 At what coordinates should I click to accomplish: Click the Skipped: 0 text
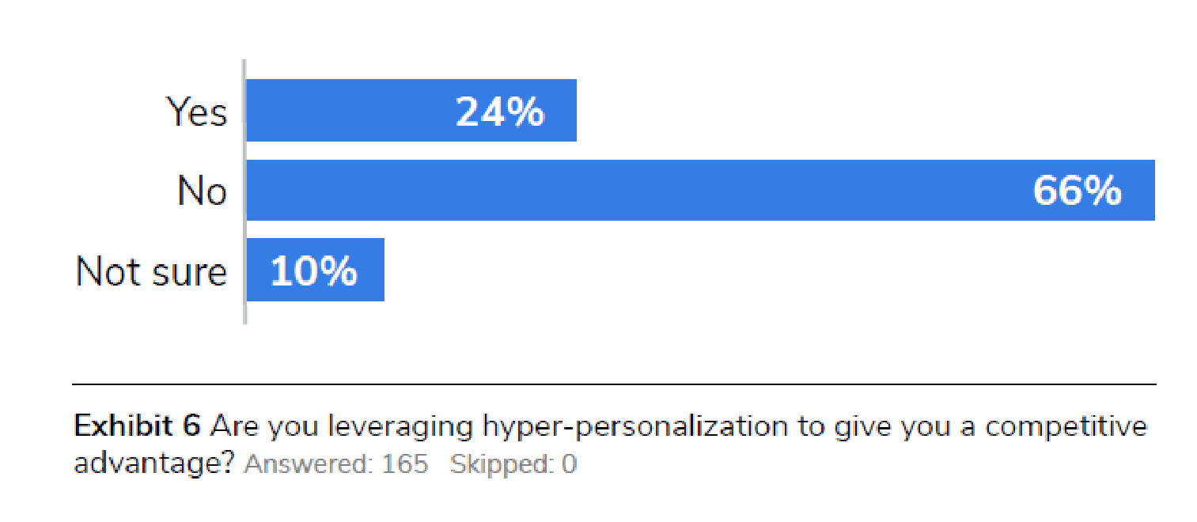click(513, 464)
